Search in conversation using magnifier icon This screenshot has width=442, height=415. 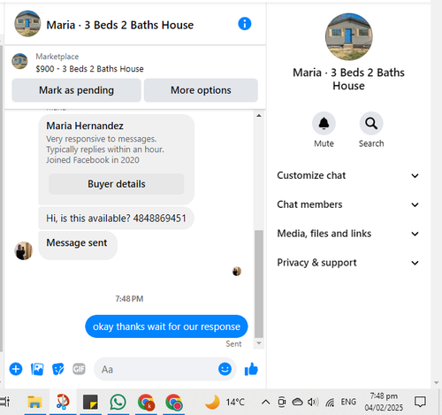tap(371, 123)
